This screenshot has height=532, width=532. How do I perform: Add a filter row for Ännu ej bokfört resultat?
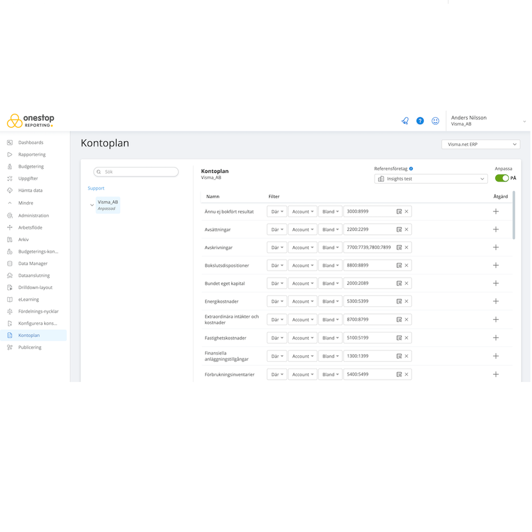(x=496, y=211)
